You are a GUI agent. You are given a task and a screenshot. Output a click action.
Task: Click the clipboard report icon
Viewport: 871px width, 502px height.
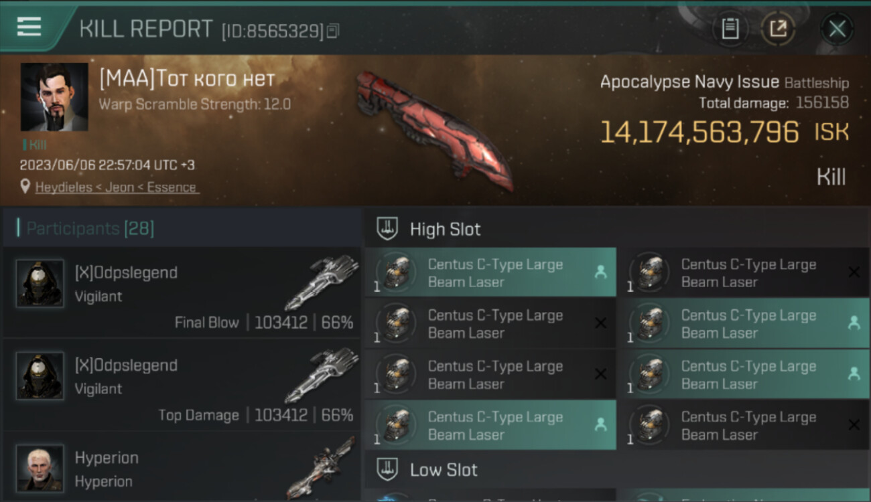(730, 29)
